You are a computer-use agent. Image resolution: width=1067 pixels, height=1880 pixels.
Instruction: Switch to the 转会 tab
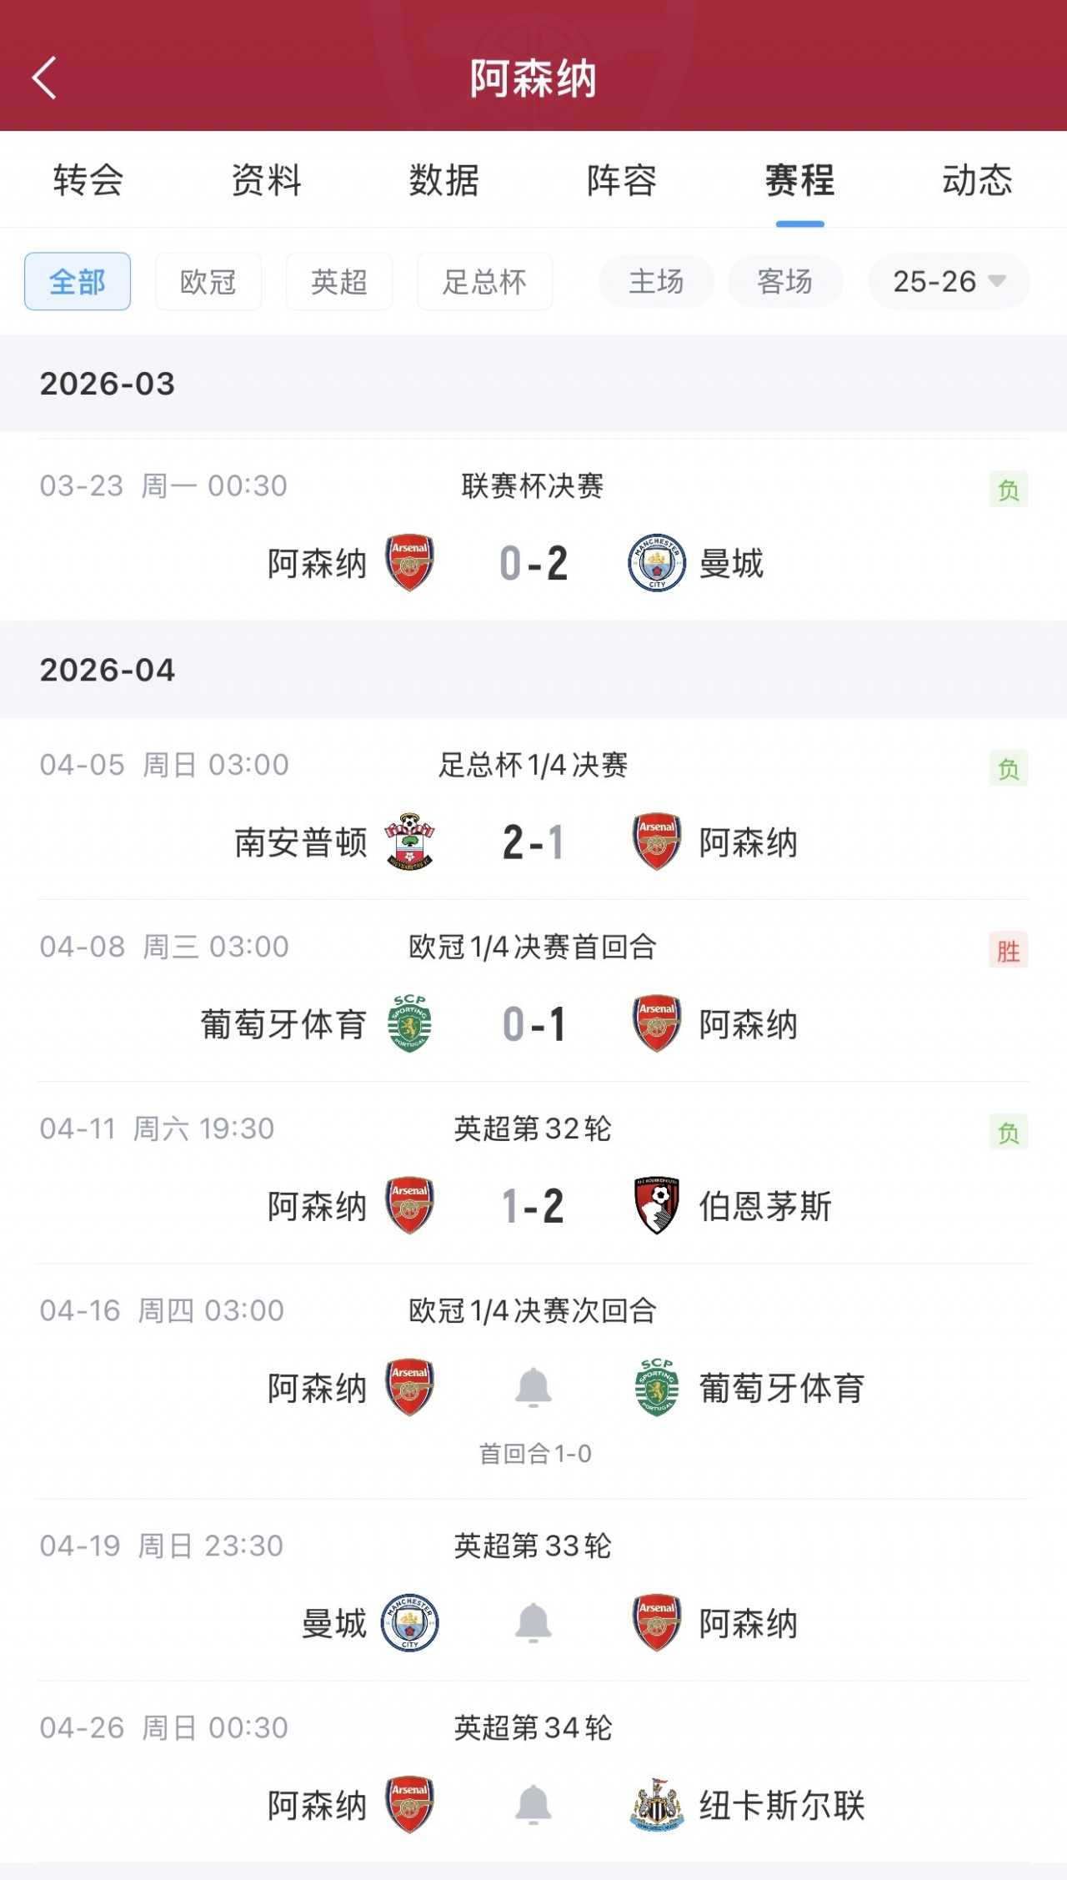point(88,180)
